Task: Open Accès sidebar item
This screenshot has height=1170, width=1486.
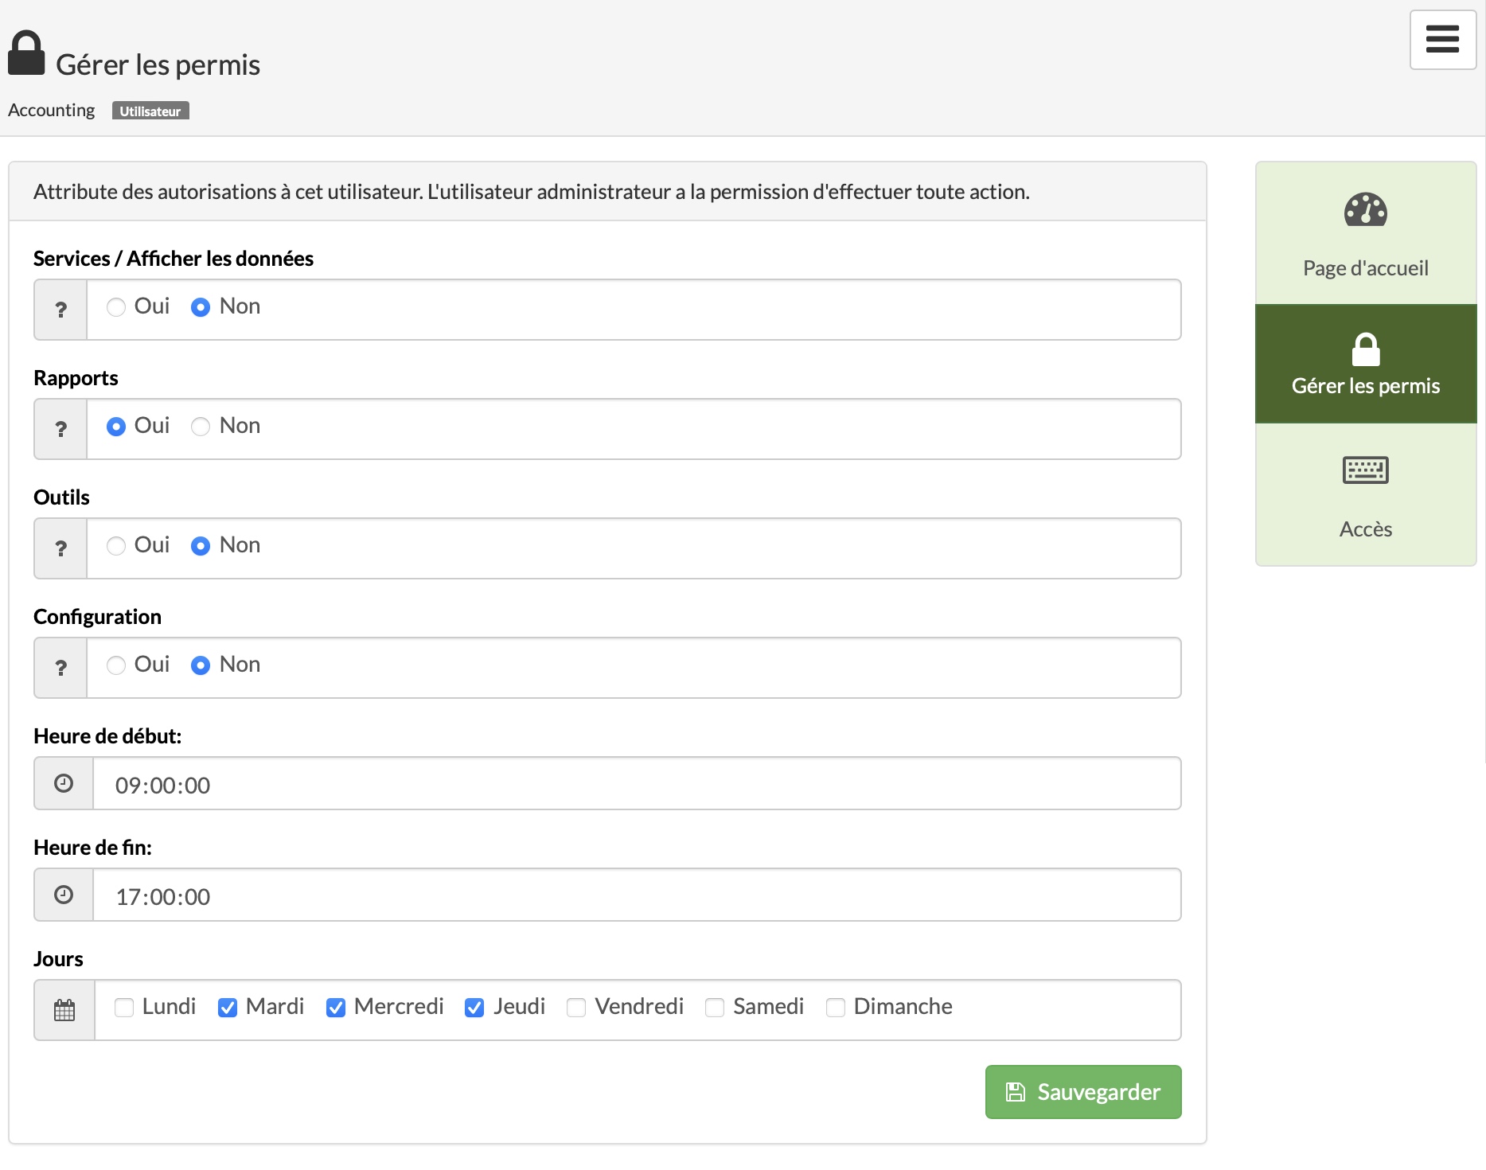Action: pos(1366,494)
